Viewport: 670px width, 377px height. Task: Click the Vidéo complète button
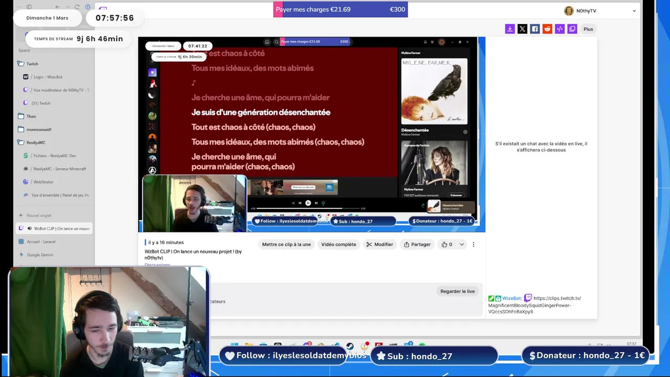339,245
